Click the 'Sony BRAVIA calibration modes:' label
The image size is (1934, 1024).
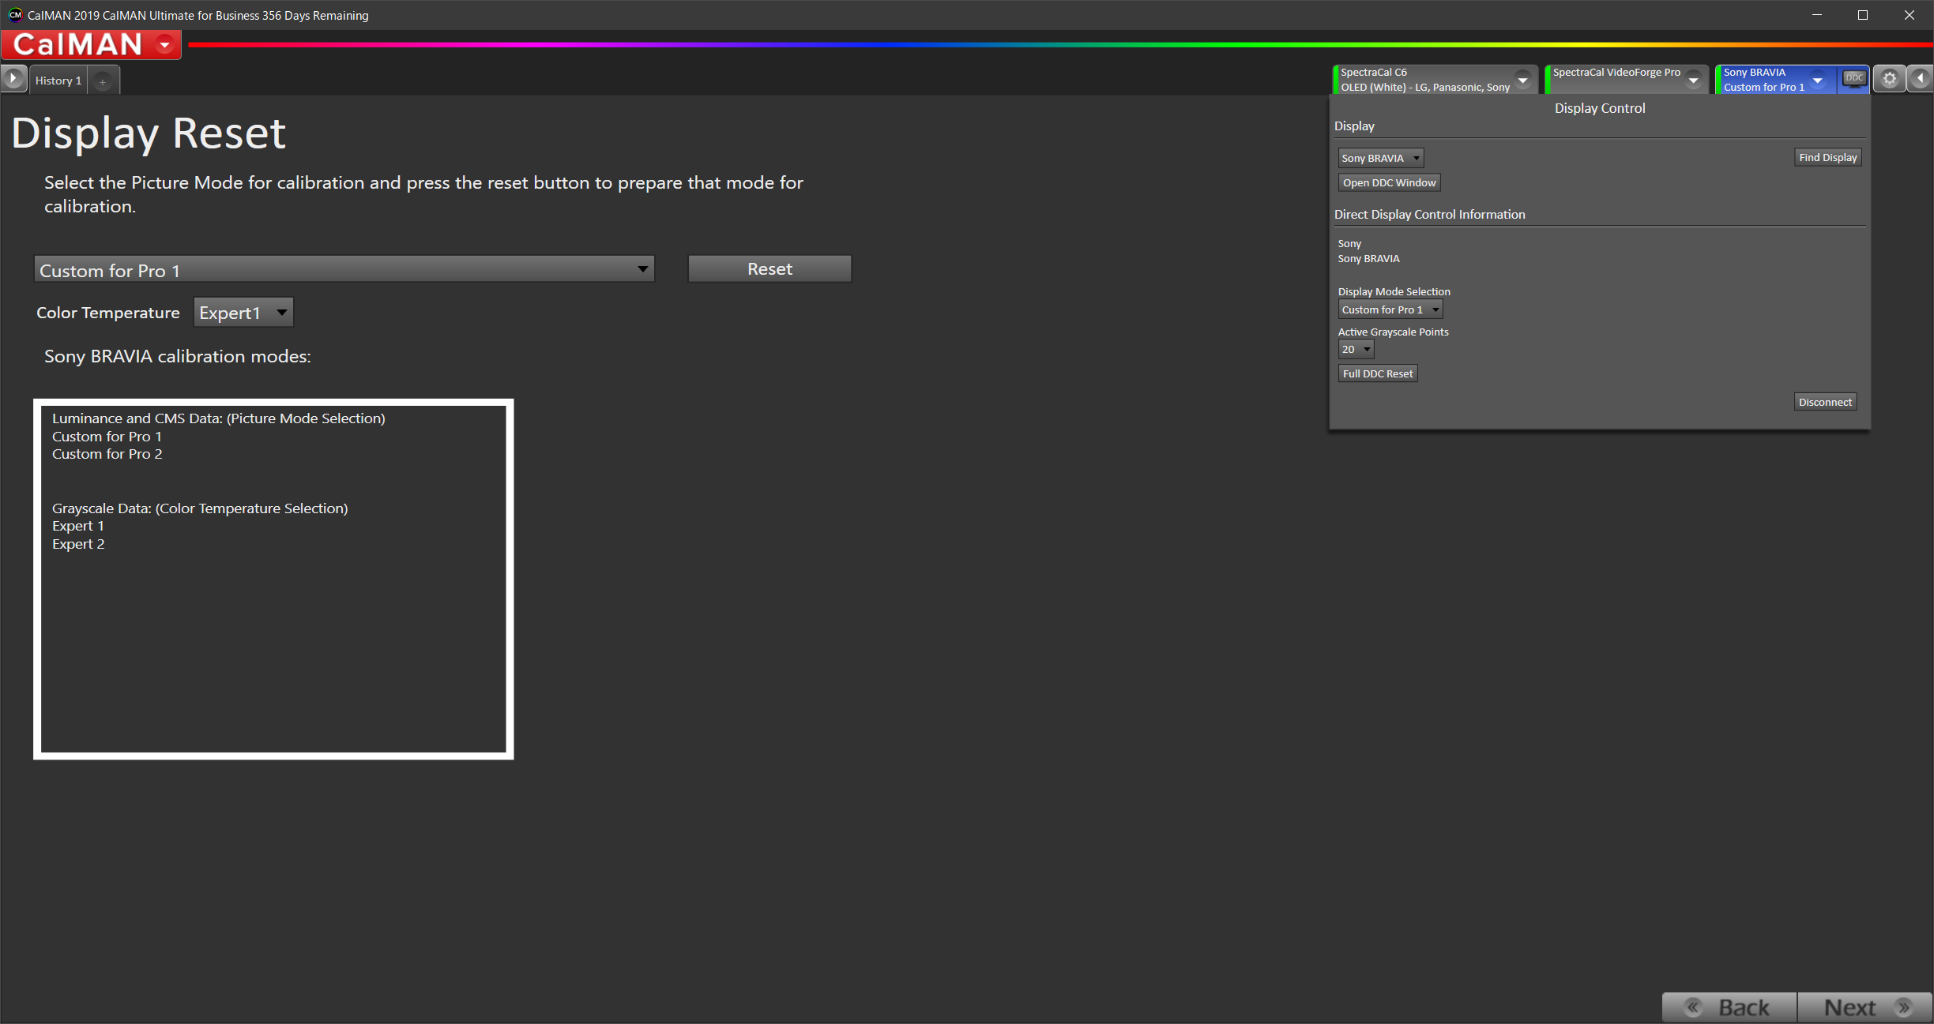(x=178, y=356)
